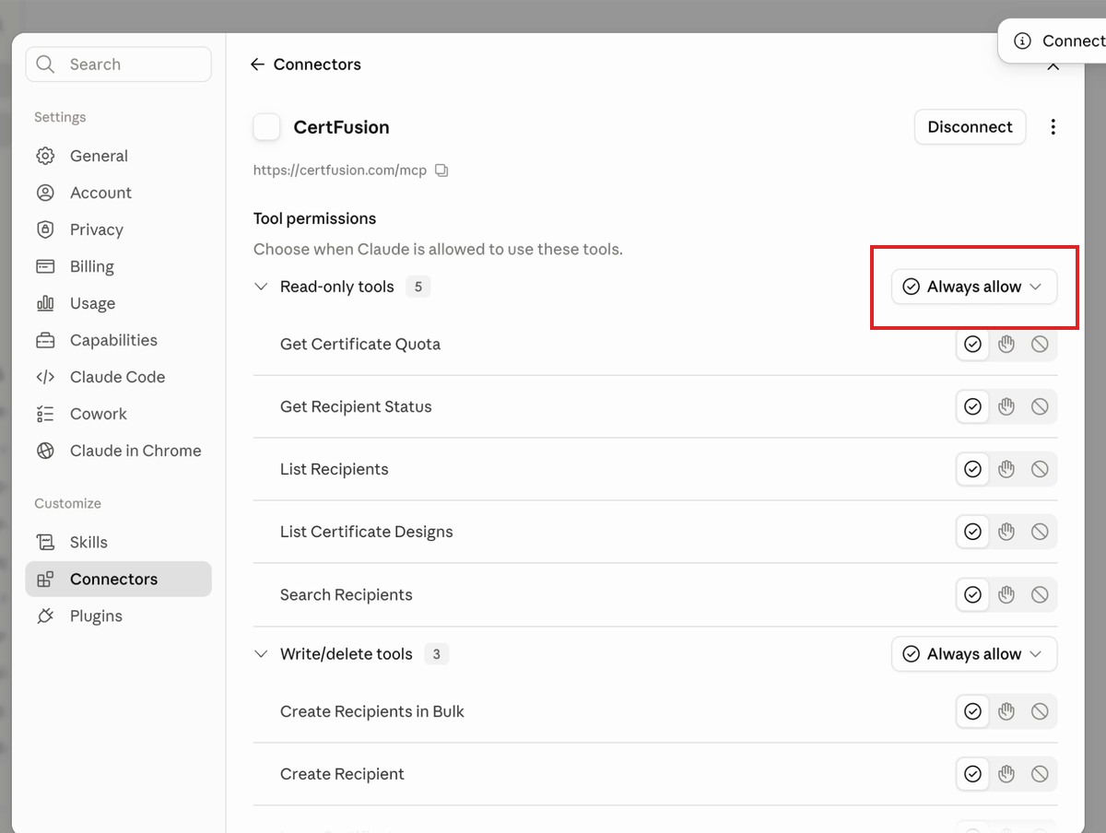
Task: Open Capabilities settings
Action: click(118, 340)
